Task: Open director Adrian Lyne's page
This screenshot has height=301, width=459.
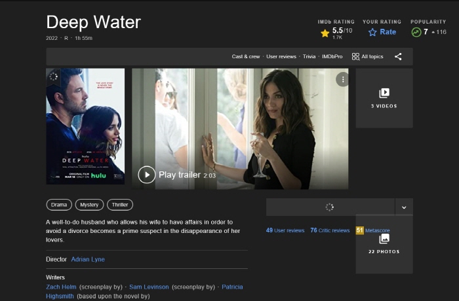Action: tap(88, 259)
